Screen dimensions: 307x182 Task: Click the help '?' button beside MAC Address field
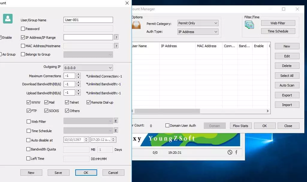click(116, 46)
